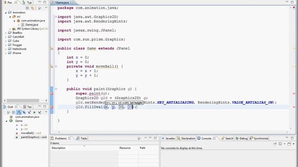
Task: Switch to the Tas (Task List) tab
Action: click(27, 107)
